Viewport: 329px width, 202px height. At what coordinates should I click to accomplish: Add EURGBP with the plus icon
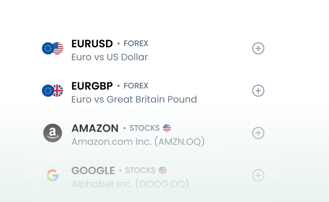pos(258,90)
